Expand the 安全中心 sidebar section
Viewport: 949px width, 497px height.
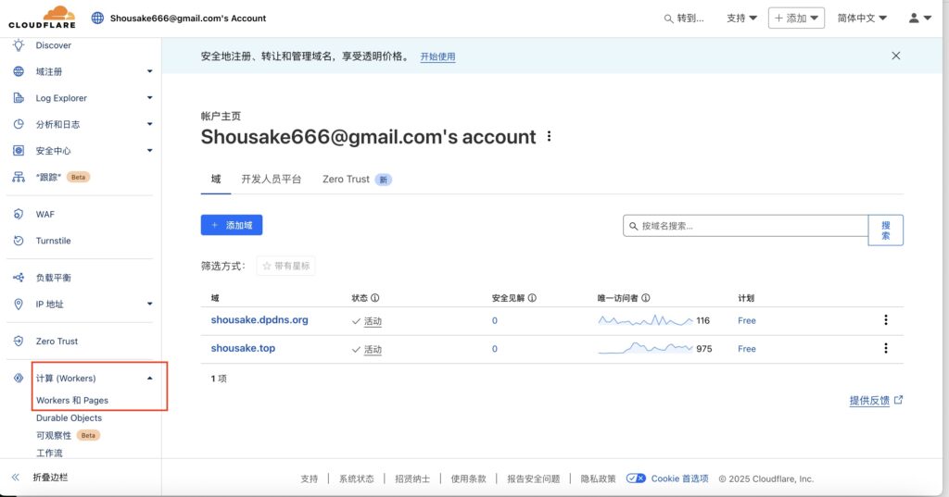(x=149, y=151)
